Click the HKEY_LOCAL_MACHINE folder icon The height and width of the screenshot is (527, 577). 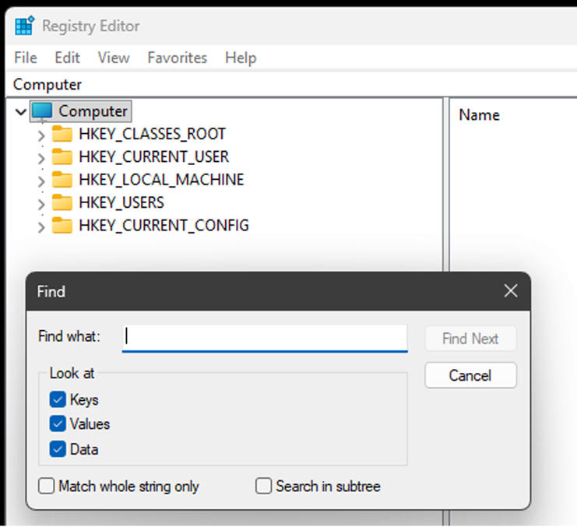62,180
